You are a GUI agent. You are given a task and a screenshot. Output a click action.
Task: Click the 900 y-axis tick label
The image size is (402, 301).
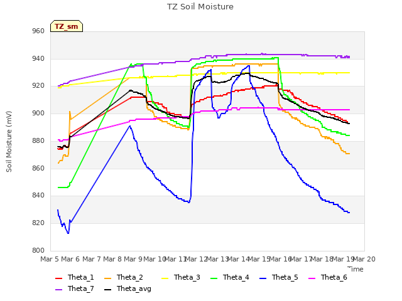click(38, 114)
